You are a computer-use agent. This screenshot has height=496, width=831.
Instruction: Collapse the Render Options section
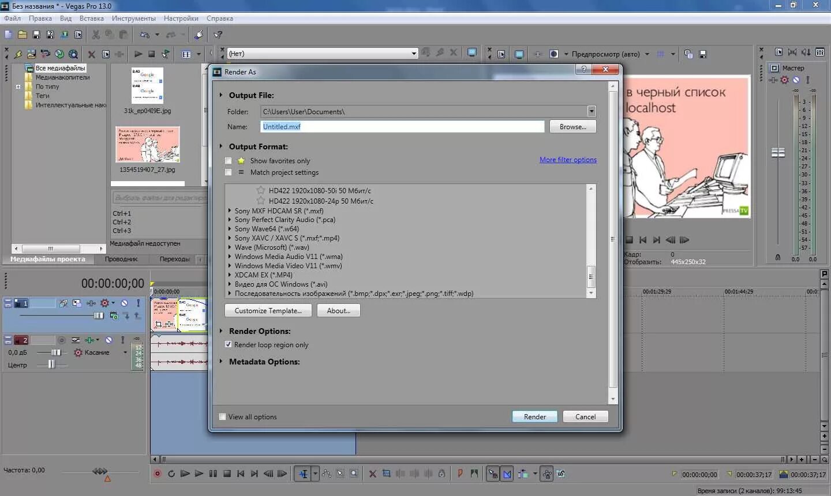220,331
